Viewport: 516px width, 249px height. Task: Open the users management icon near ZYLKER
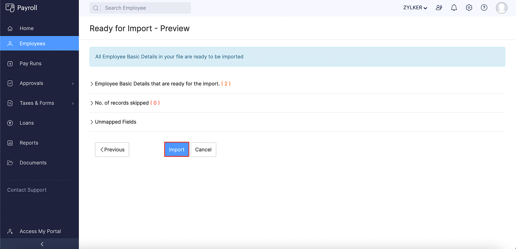439,8
